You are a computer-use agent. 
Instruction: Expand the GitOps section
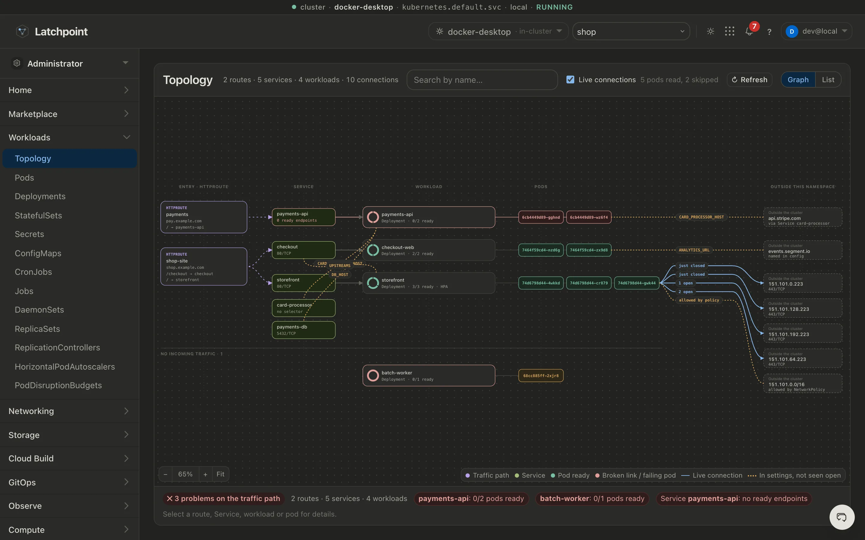69,482
